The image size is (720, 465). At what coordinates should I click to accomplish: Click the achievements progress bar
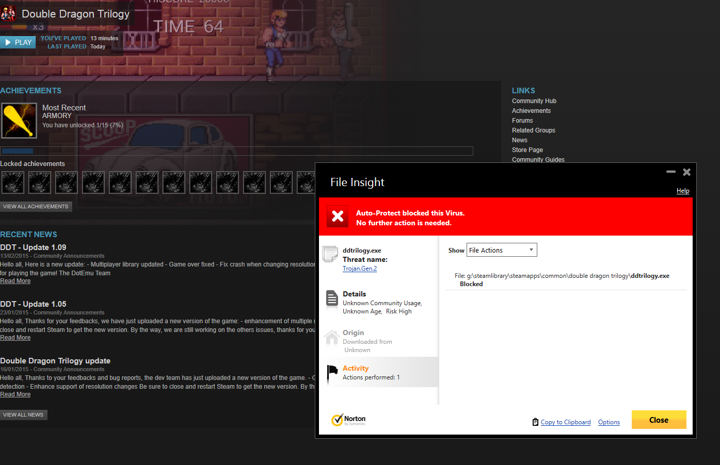point(237,151)
